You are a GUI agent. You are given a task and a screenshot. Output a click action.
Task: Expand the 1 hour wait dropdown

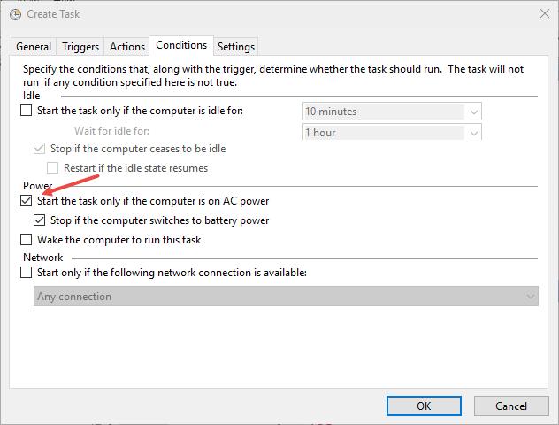pyautogui.click(x=474, y=133)
